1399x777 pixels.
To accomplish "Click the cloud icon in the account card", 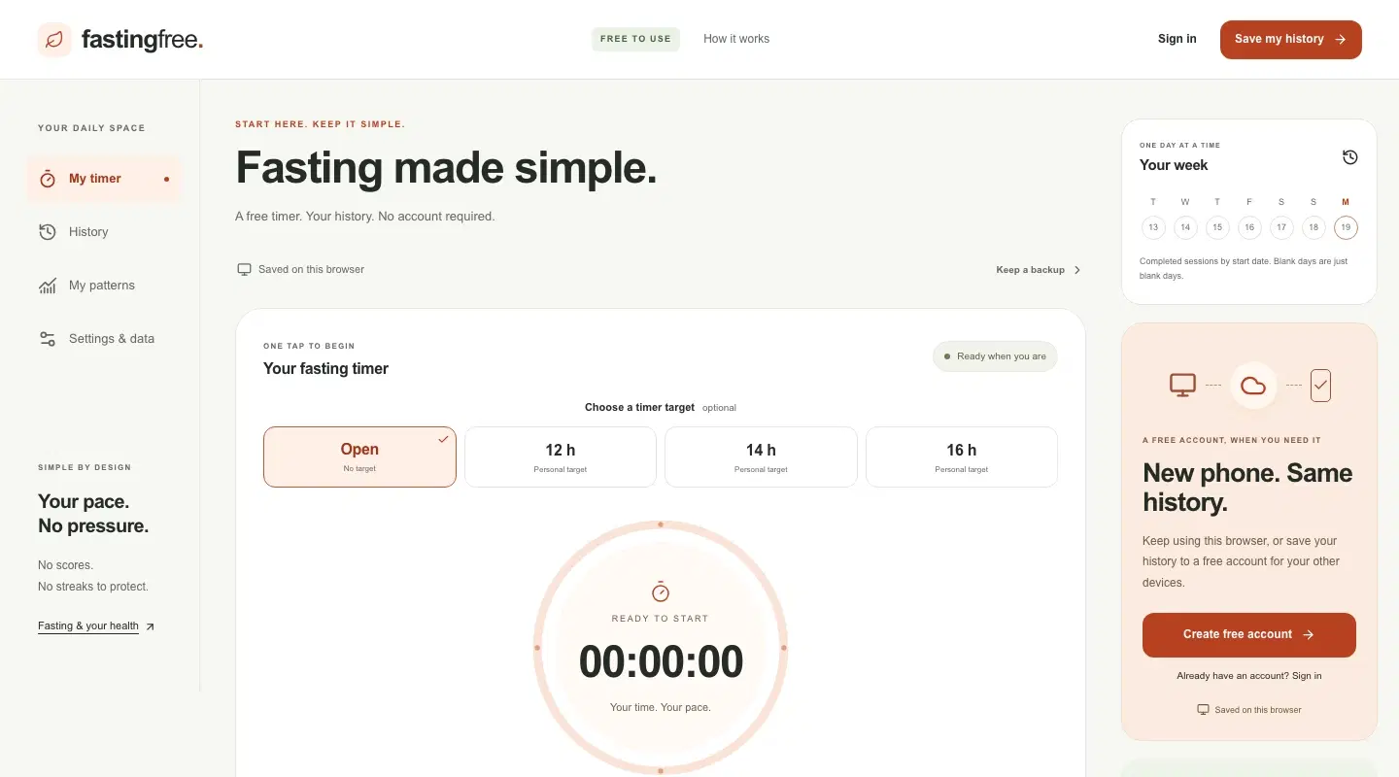I will click(1253, 386).
